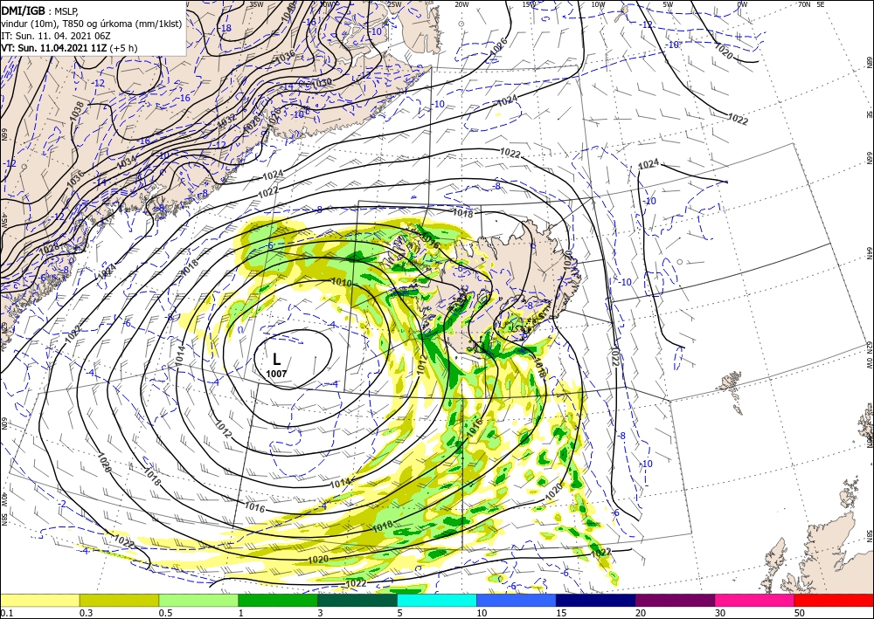Viewport: 874px width, 619px height.
Task: Click the '15W' longitude label
Action: [x=530, y=4]
